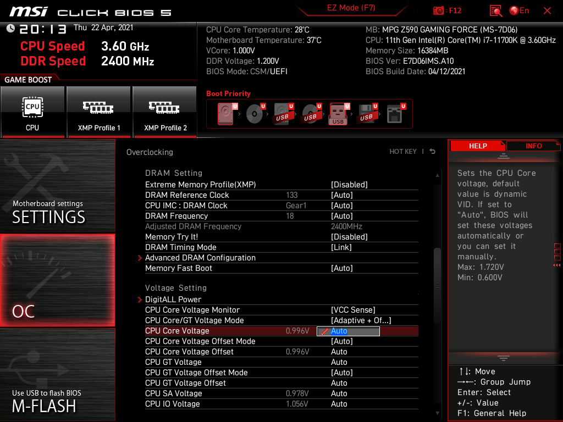The height and width of the screenshot is (422, 563).
Task: Change CPU Core/GT Voltage Mode [Adaptive + Of...]
Action: tap(361, 320)
